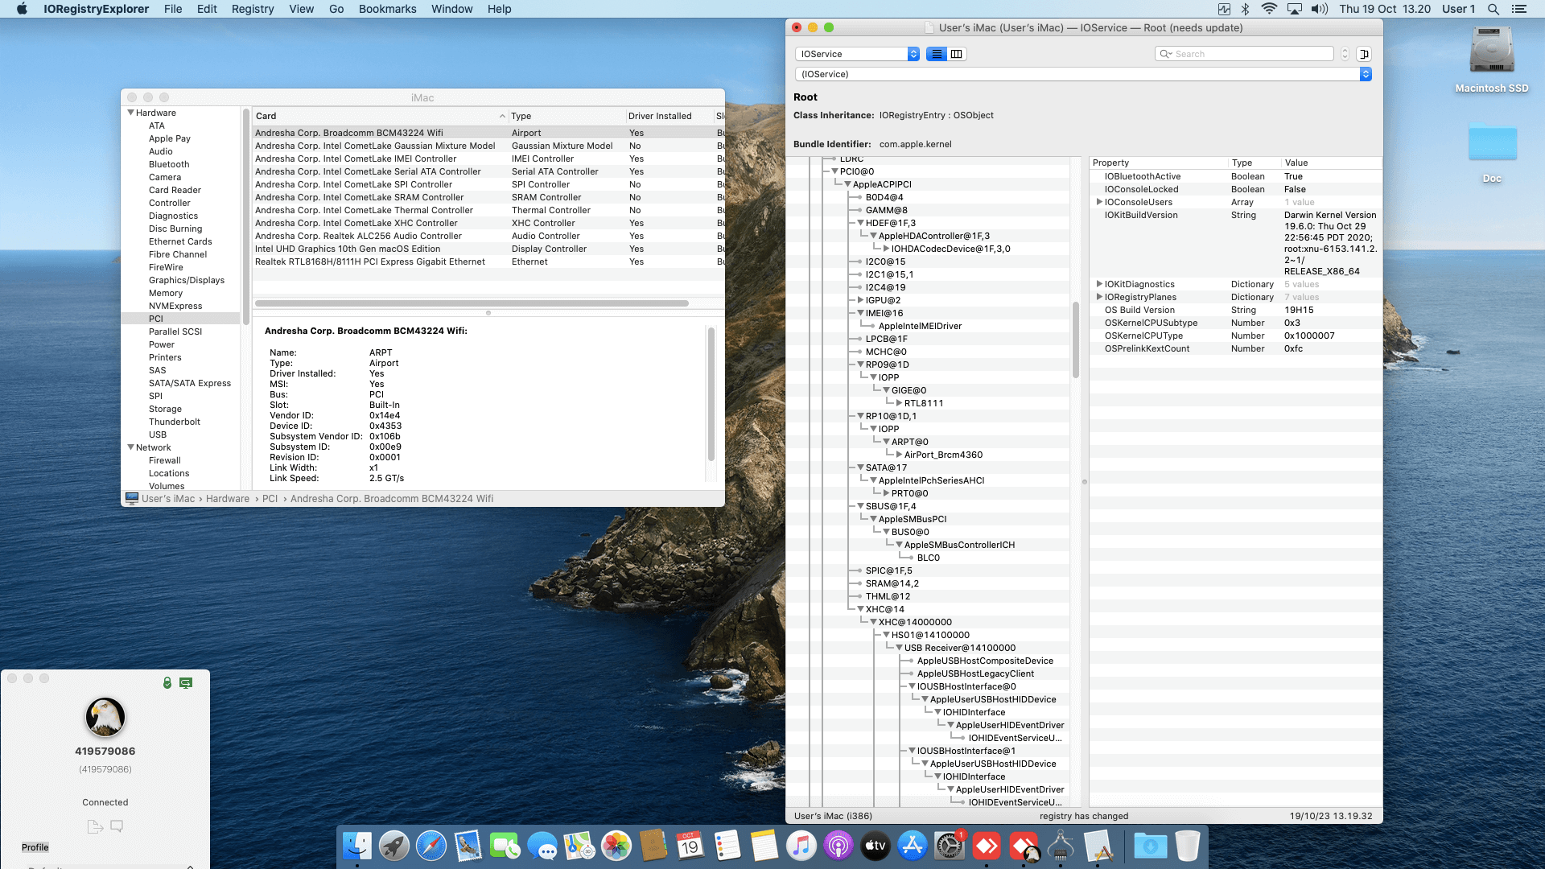Open Finder from the Dock

tap(357, 846)
